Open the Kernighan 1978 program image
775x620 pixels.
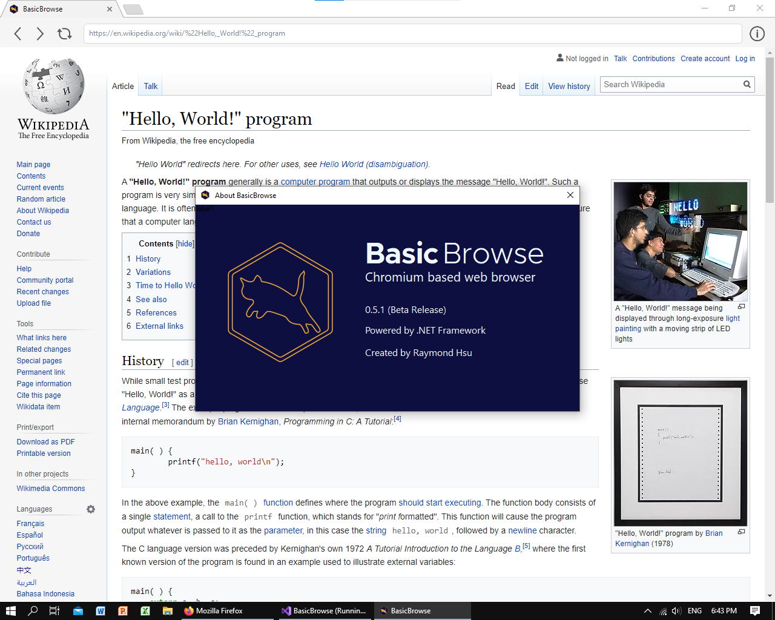tap(681, 453)
